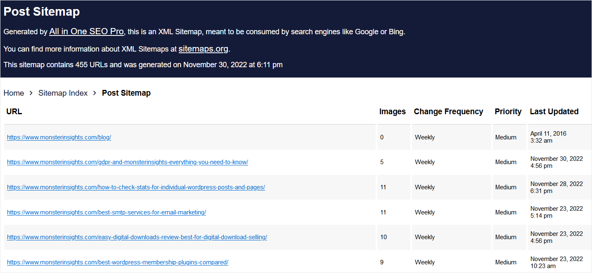Screen dimensions: 592x273
Task: Select Post Sitemap in the breadcrumb trail
Action: (x=126, y=93)
